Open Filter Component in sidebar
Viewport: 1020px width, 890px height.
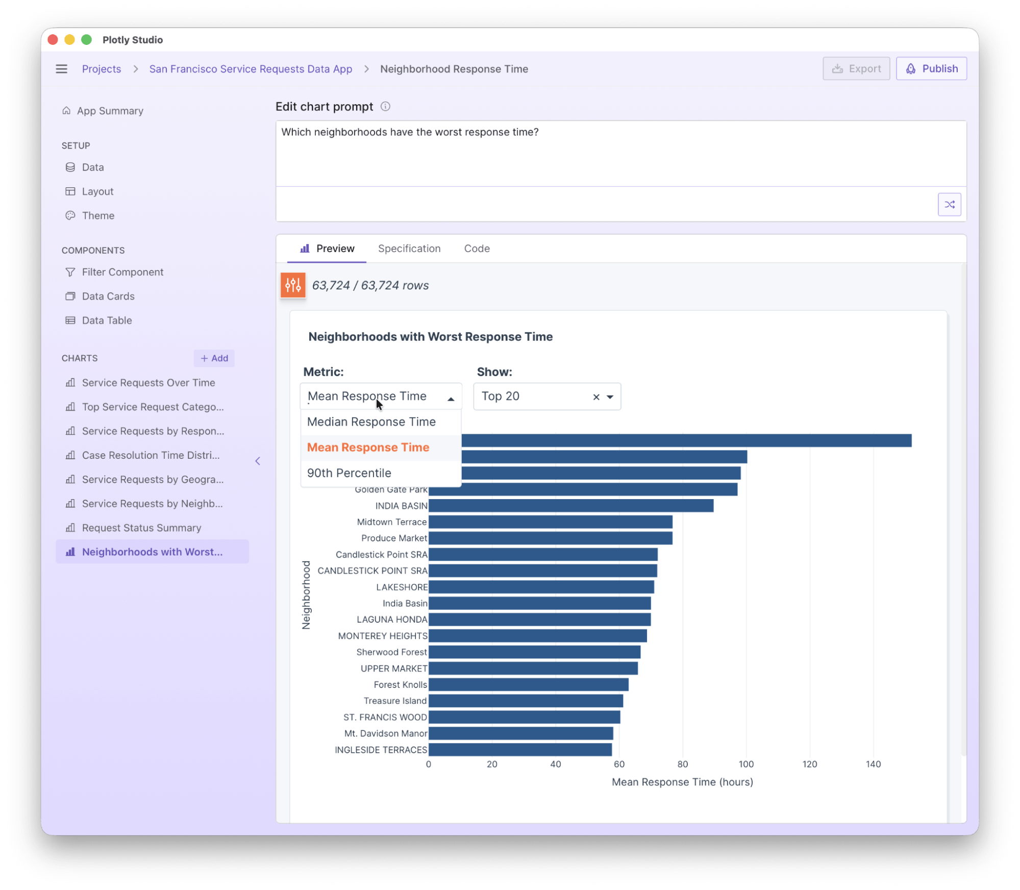pyautogui.click(x=122, y=272)
